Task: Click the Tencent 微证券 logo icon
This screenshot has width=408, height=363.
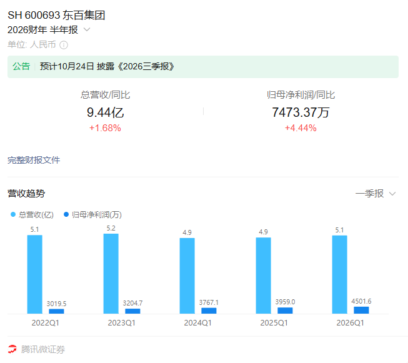Action: coord(12,349)
